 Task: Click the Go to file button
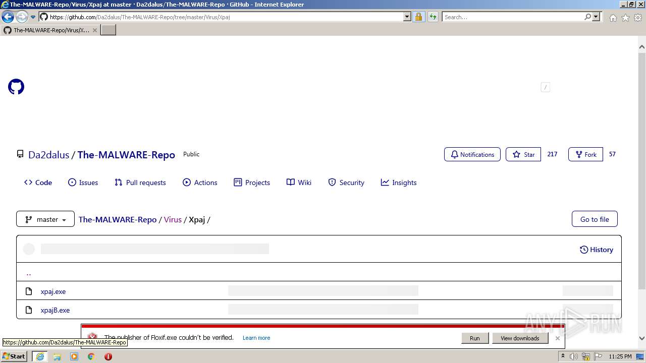(x=595, y=219)
